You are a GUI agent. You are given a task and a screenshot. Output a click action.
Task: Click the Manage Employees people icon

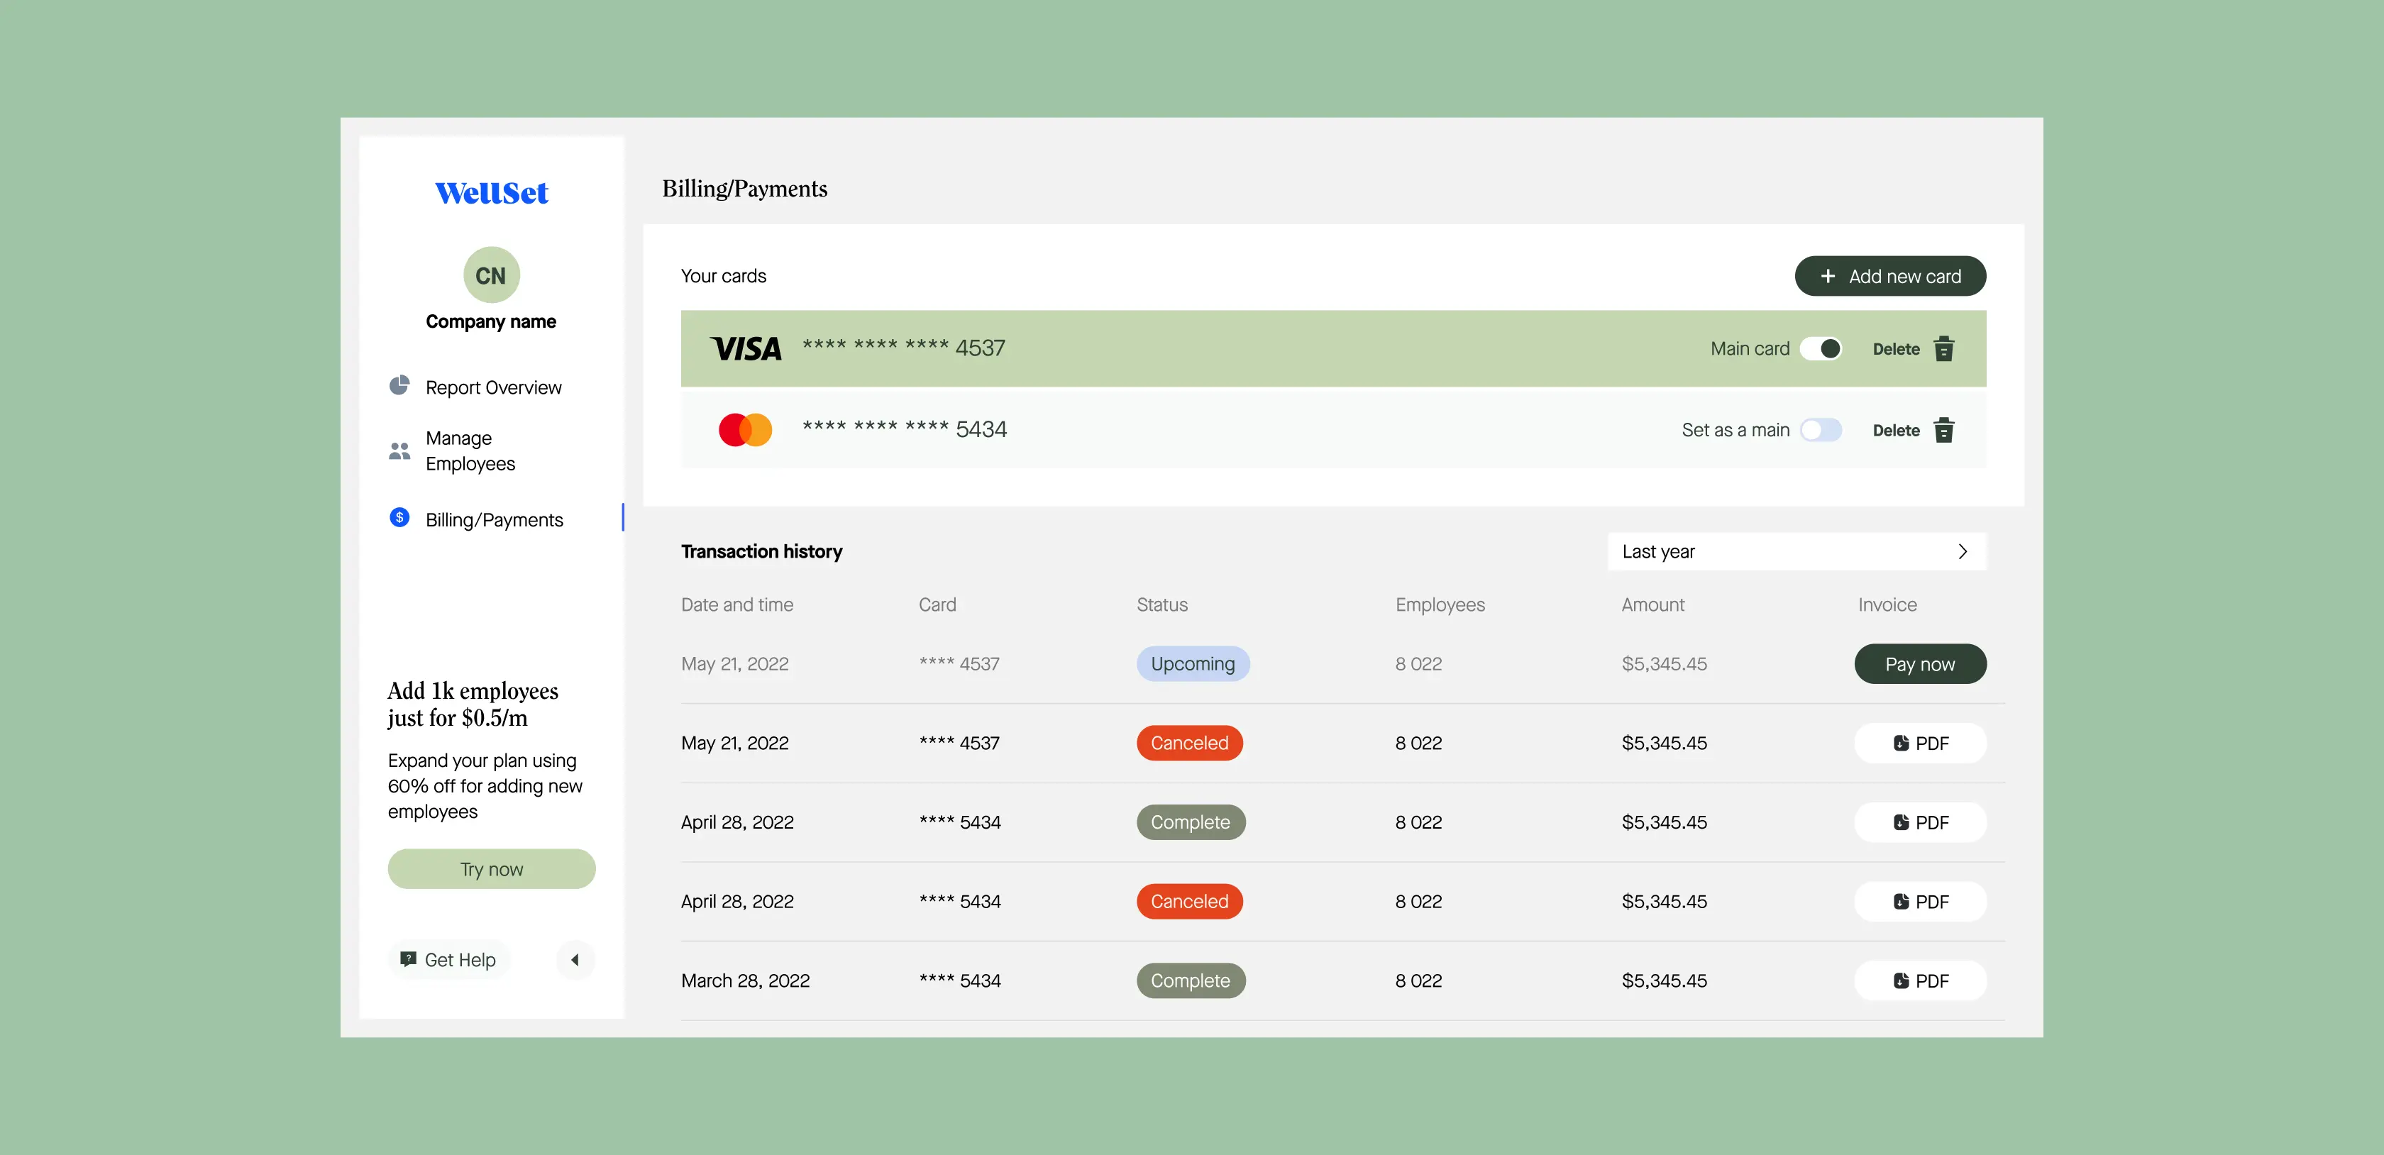(399, 451)
